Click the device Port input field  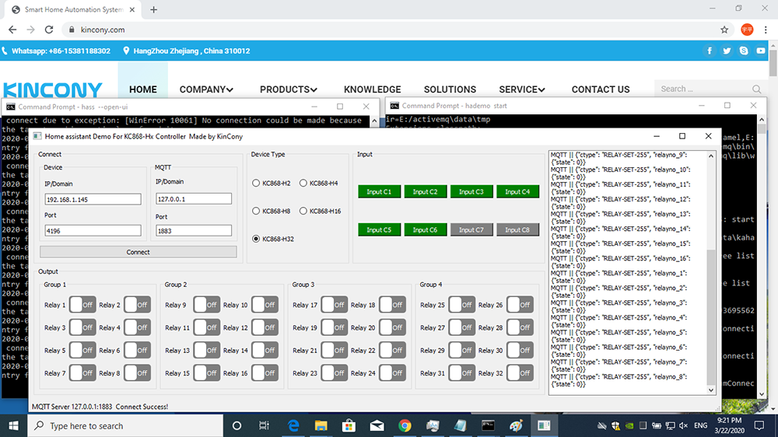(x=93, y=230)
